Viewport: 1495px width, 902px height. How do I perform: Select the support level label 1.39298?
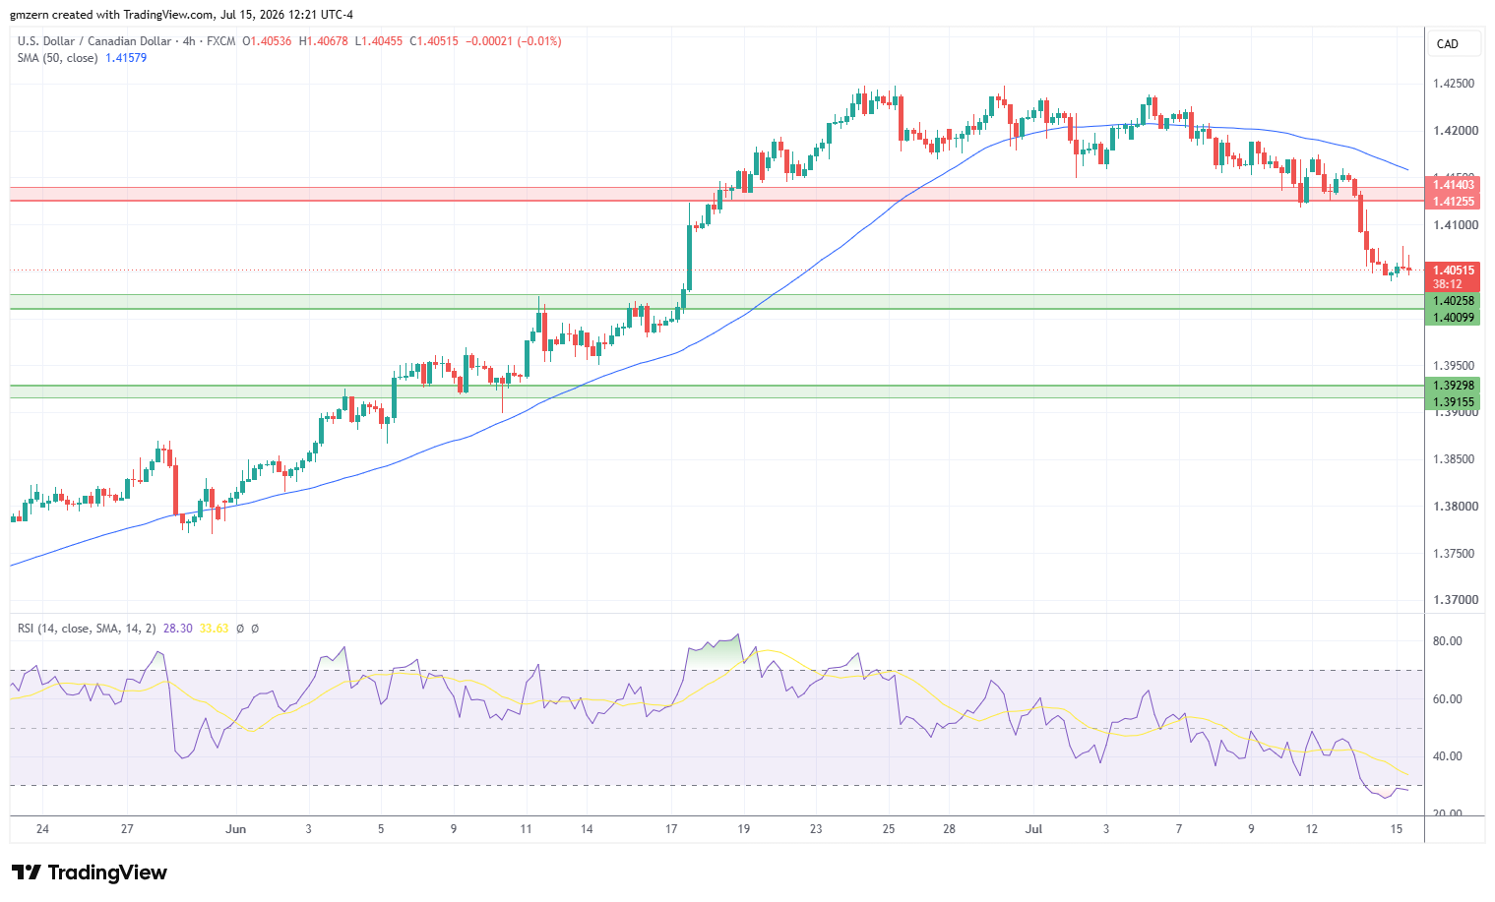pyautogui.click(x=1454, y=386)
